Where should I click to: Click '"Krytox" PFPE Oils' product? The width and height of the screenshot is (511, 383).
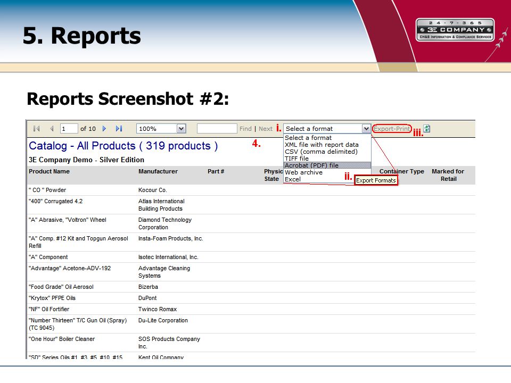(52, 298)
